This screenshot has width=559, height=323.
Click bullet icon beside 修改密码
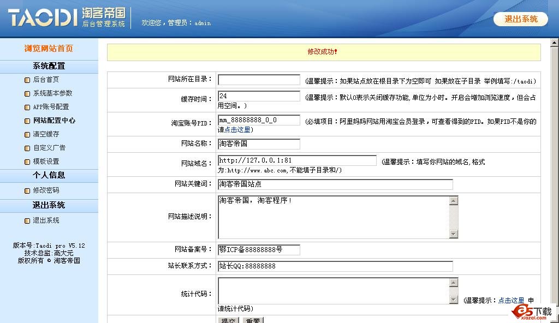pos(27,191)
